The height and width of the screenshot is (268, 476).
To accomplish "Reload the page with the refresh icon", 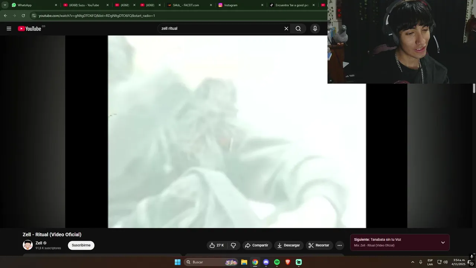I will (23, 16).
